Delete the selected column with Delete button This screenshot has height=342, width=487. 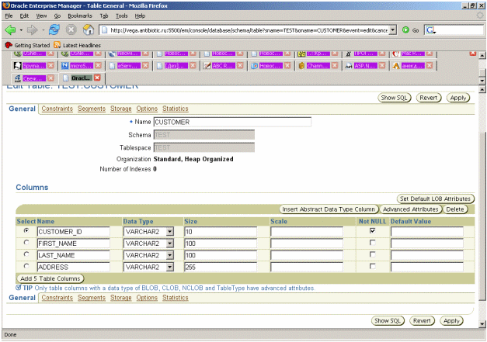pos(455,209)
